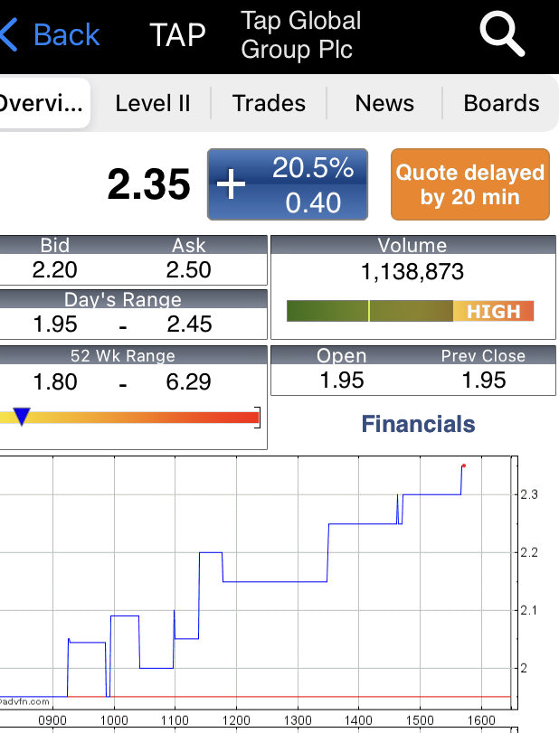Tap the blue price change box
Screen dimensions: 559x733
(288, 184)
